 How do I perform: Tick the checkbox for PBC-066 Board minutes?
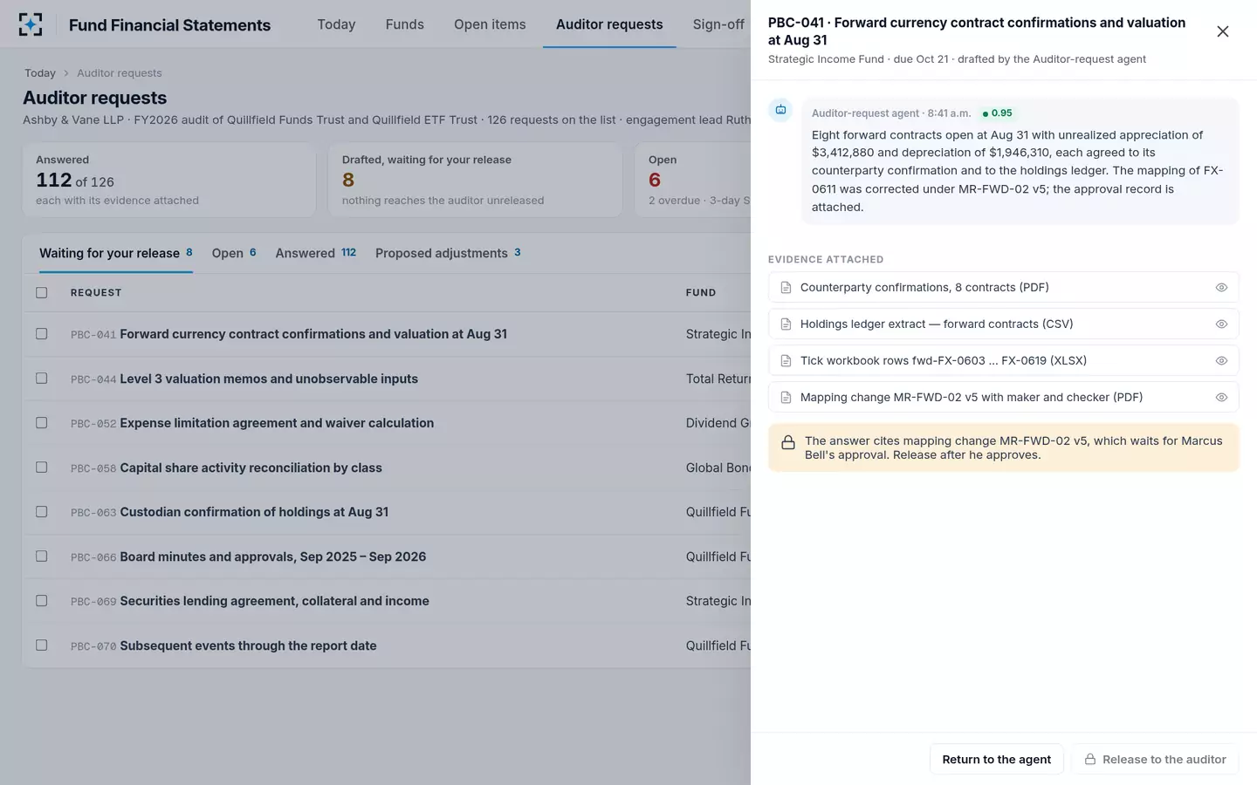(41, 556)
